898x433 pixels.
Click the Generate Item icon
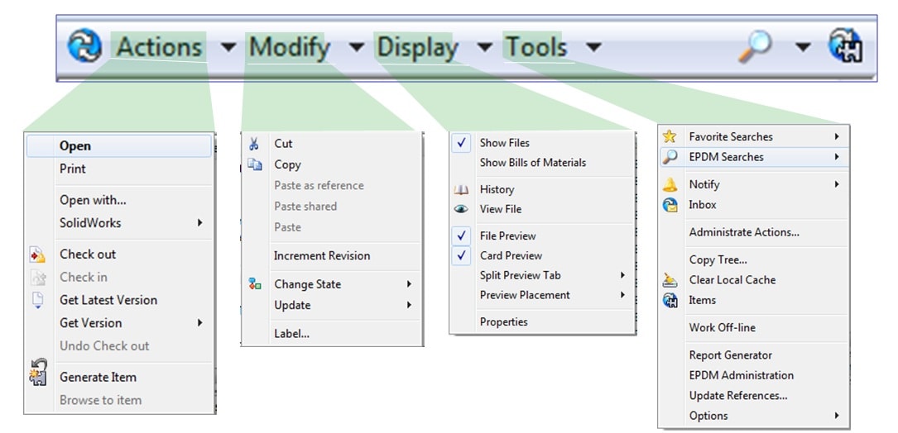click(38, 373)
